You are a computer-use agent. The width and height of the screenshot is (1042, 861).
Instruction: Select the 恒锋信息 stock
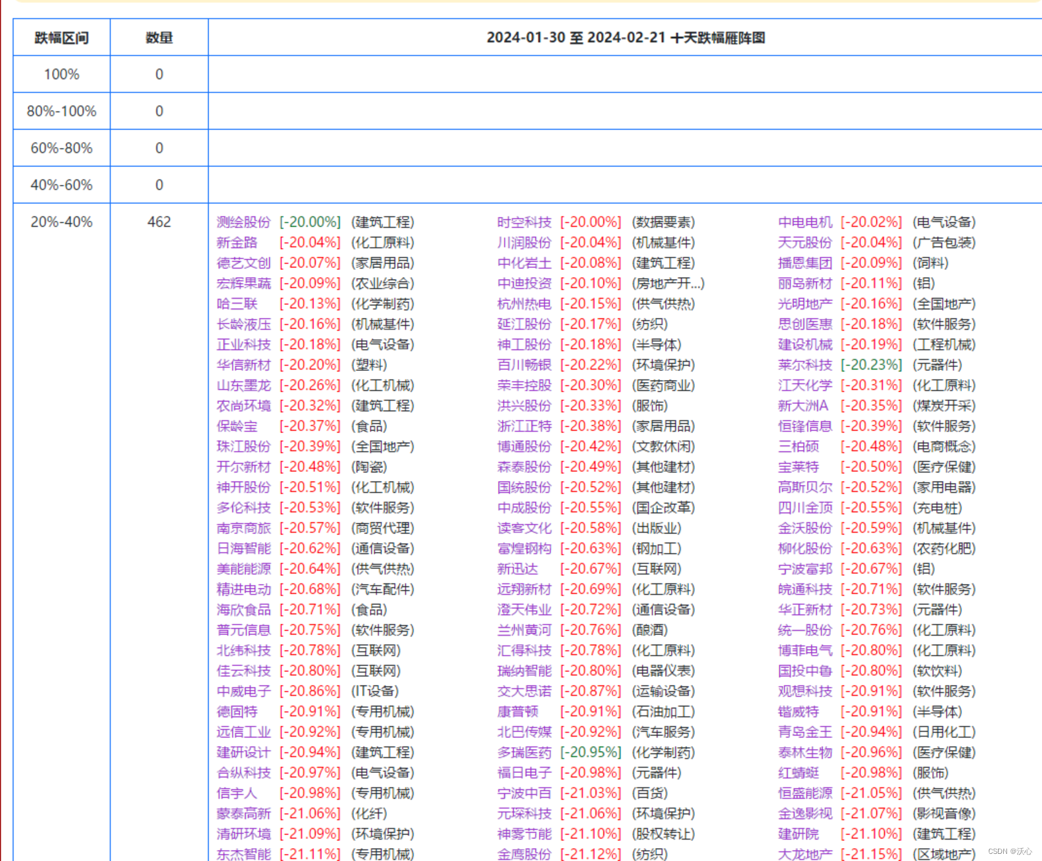pyautogui.click(x=805, y=426)
